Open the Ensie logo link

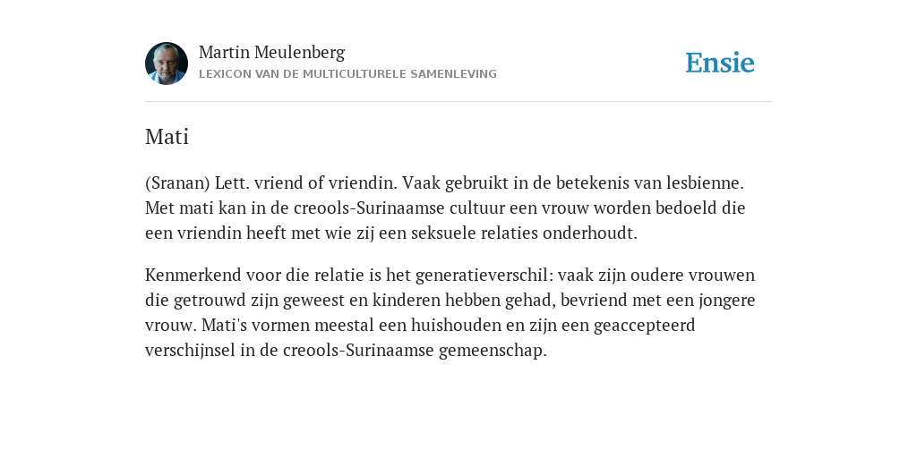(x=720, y=63)
